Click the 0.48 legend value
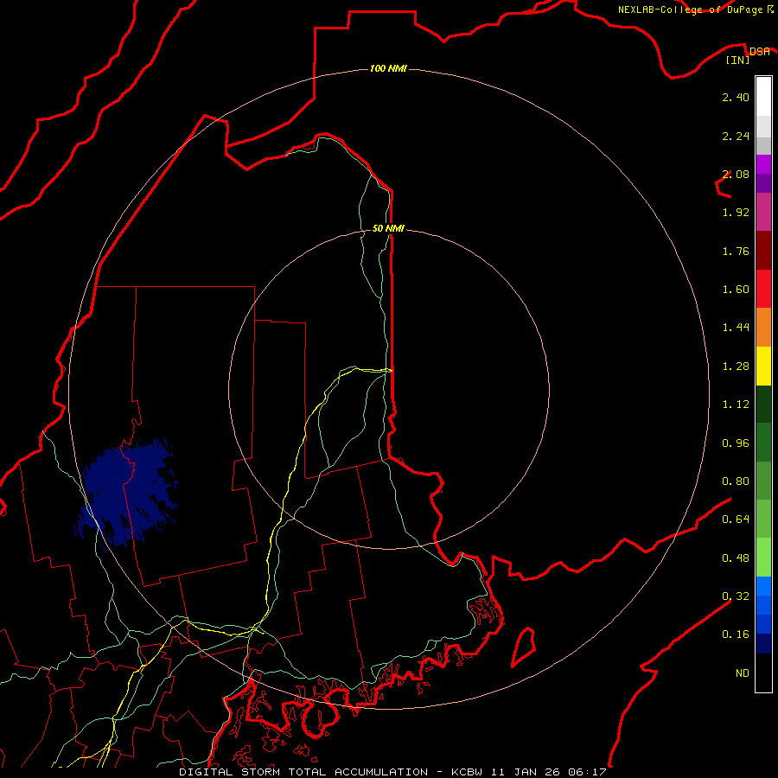Image resolution: width=778 pixels, height=778 pixels. pos(736,558)
